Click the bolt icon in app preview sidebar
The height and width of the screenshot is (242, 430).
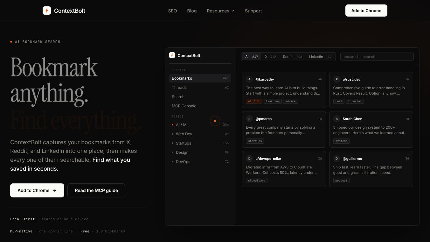(x=172, y=55)
